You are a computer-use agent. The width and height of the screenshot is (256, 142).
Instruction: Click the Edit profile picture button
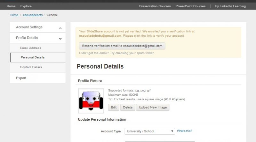114,108
